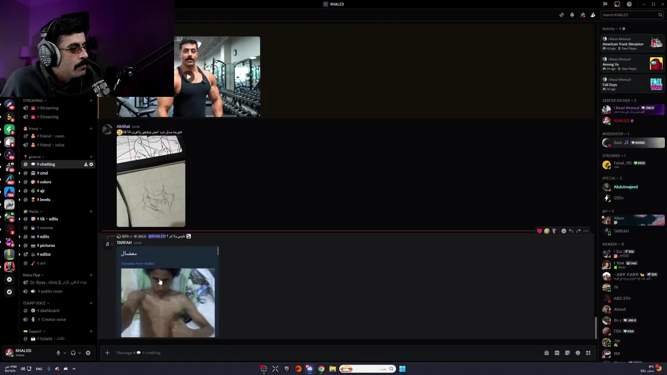Collapse the Media category
Screen dimensions: 667x375
pos(33,211)
